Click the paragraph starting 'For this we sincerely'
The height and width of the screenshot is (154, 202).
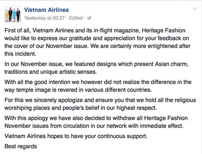click(x=100, y=104)
